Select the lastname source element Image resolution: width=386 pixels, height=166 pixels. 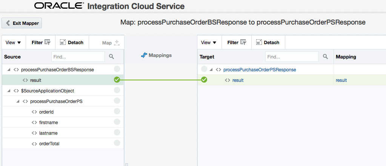click(x=48, y=133)
